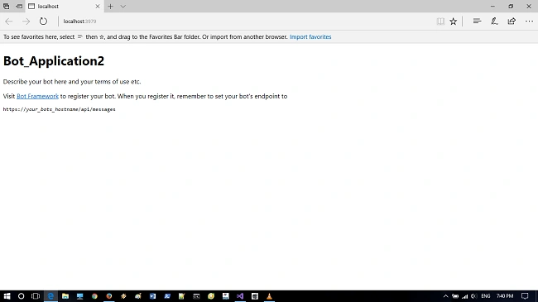Open the Bot Framework link
Viewport: 538px width, 302px height.
click(x=38, y=96)
